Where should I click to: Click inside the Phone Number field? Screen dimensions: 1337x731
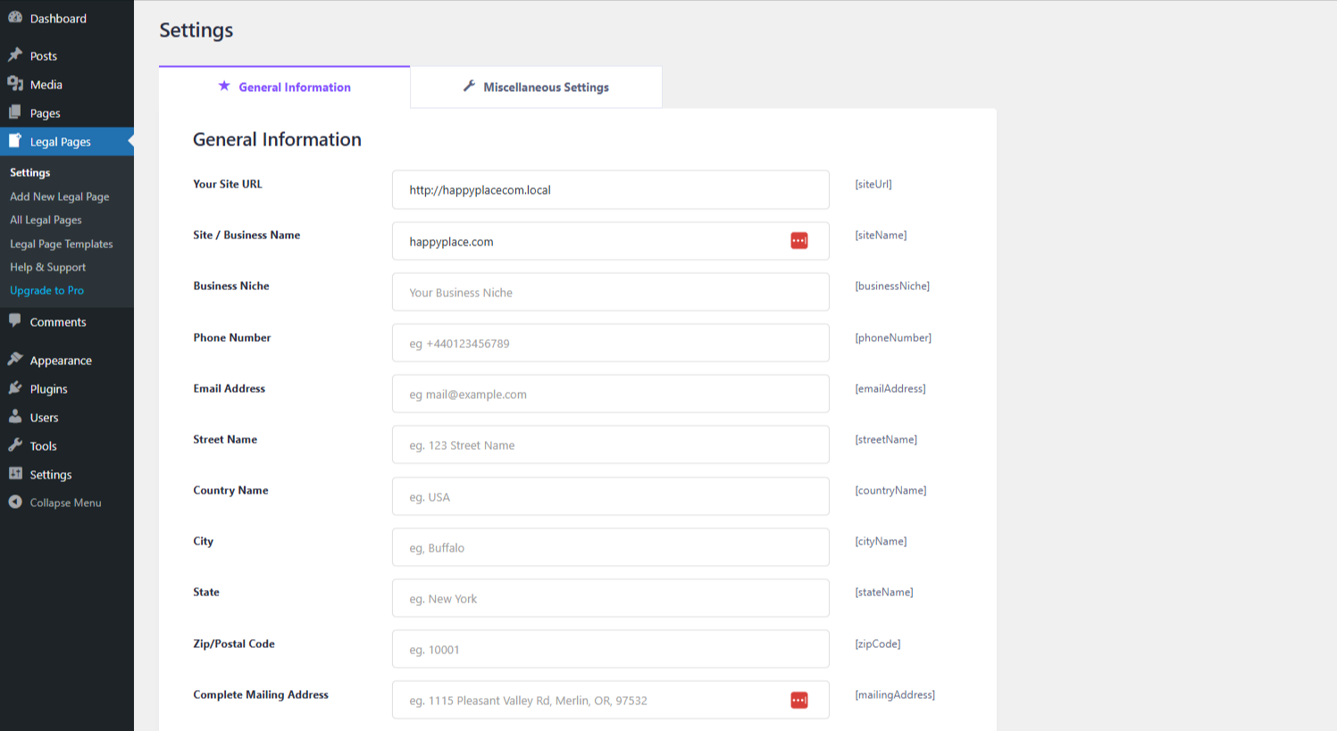[x=610, y=343]
